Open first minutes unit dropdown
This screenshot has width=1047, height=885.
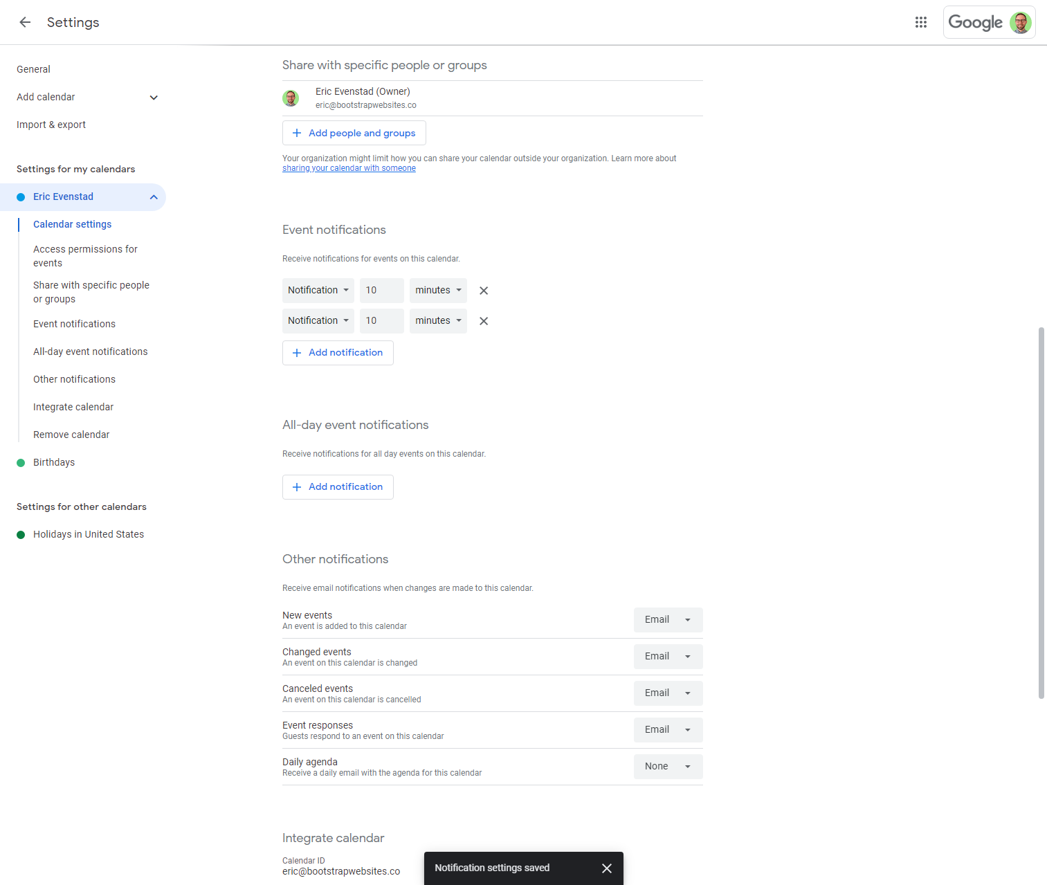(438, 291)
